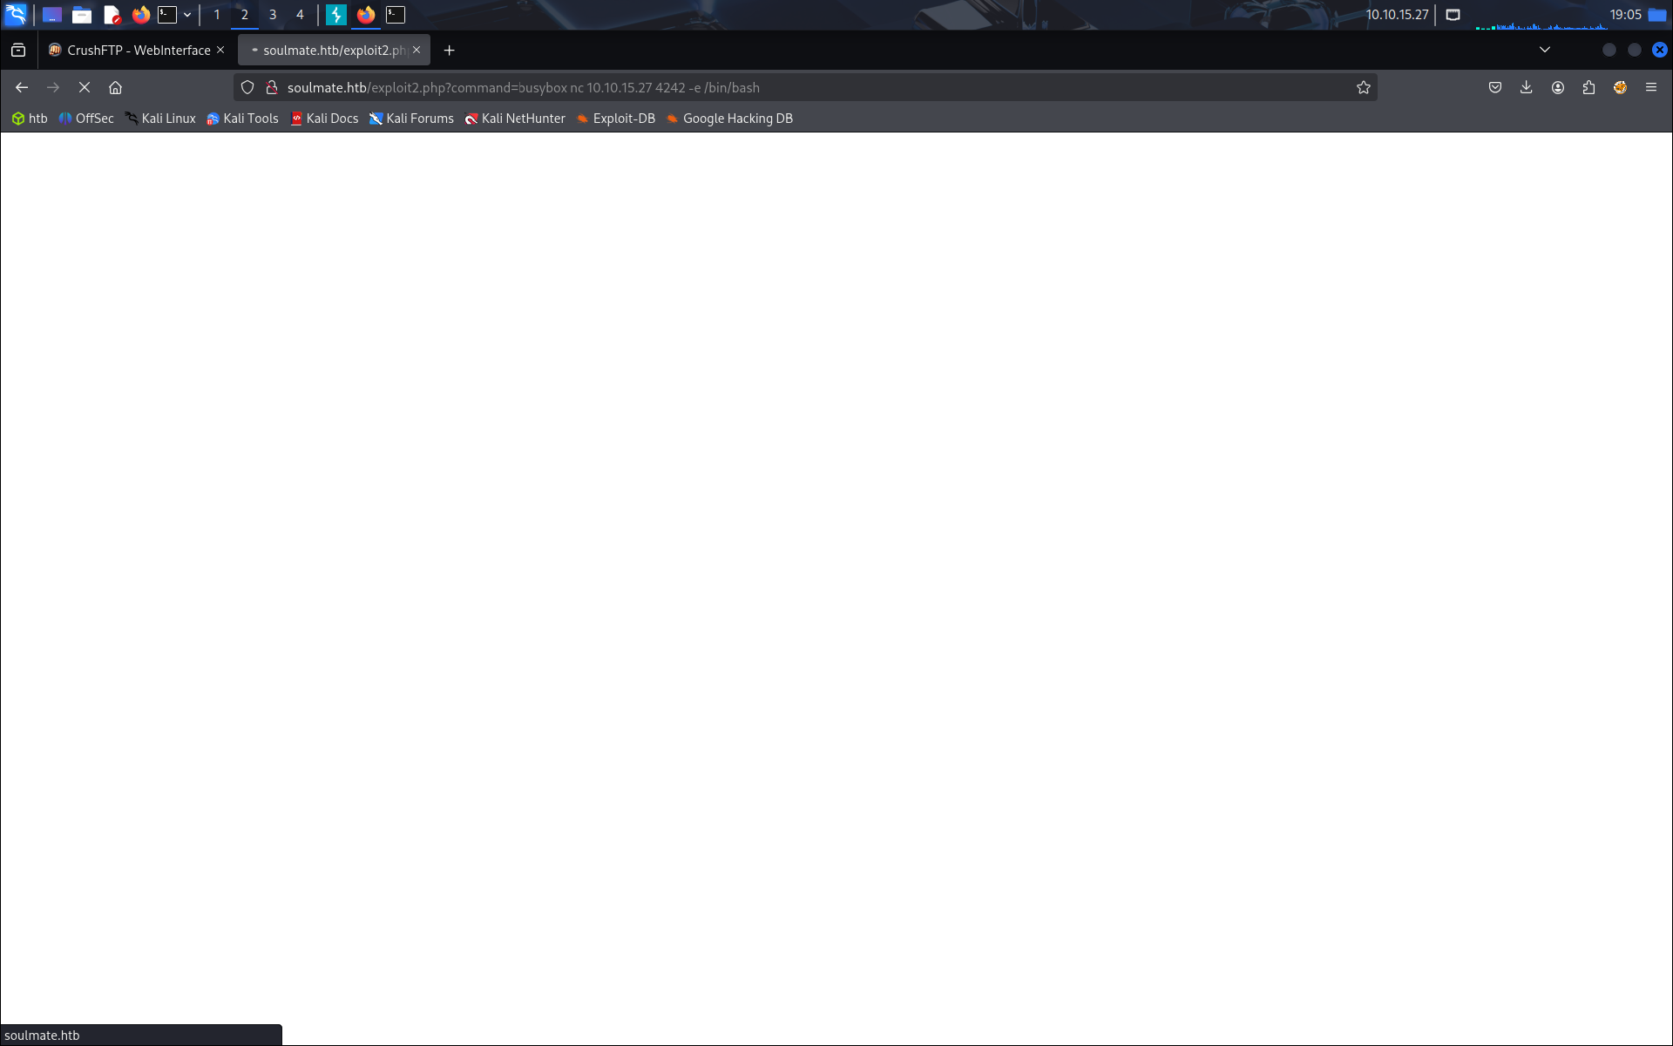
Task: Switch to workspace 3
Action: click(x=272, y=15)
